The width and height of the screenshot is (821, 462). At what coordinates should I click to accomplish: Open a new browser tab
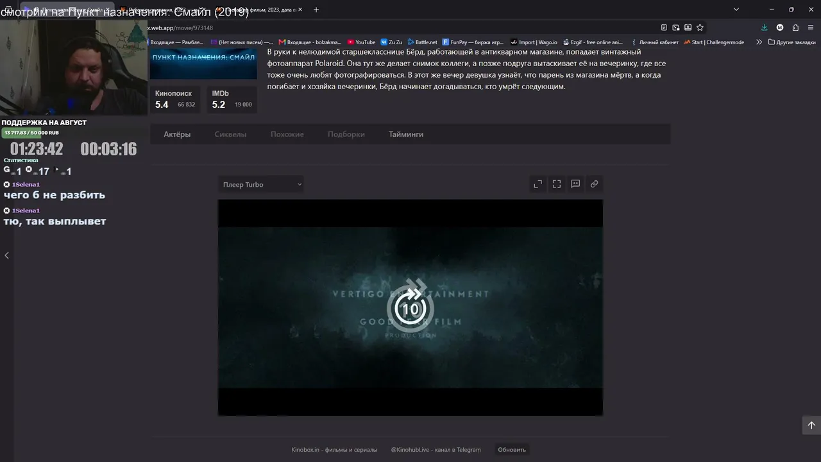coord(316,10)
